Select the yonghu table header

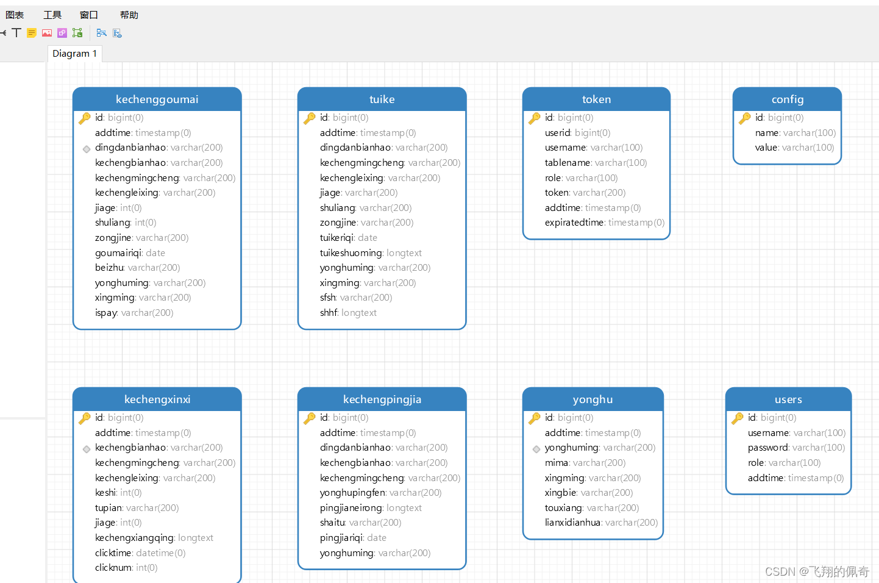pos(593,399)
